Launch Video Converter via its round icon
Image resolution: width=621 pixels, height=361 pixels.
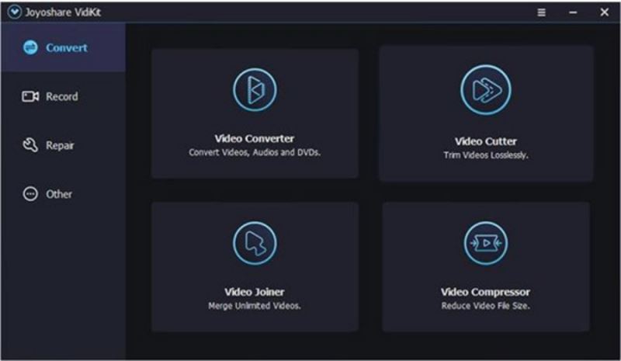255,89
